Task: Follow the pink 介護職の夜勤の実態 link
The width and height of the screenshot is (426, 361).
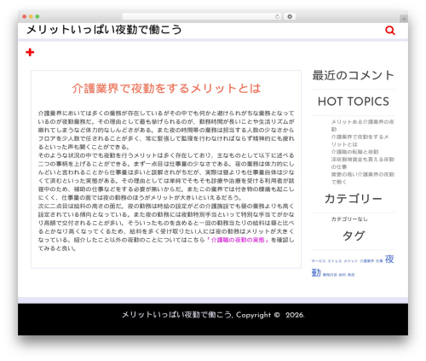Action: (238, 240)
